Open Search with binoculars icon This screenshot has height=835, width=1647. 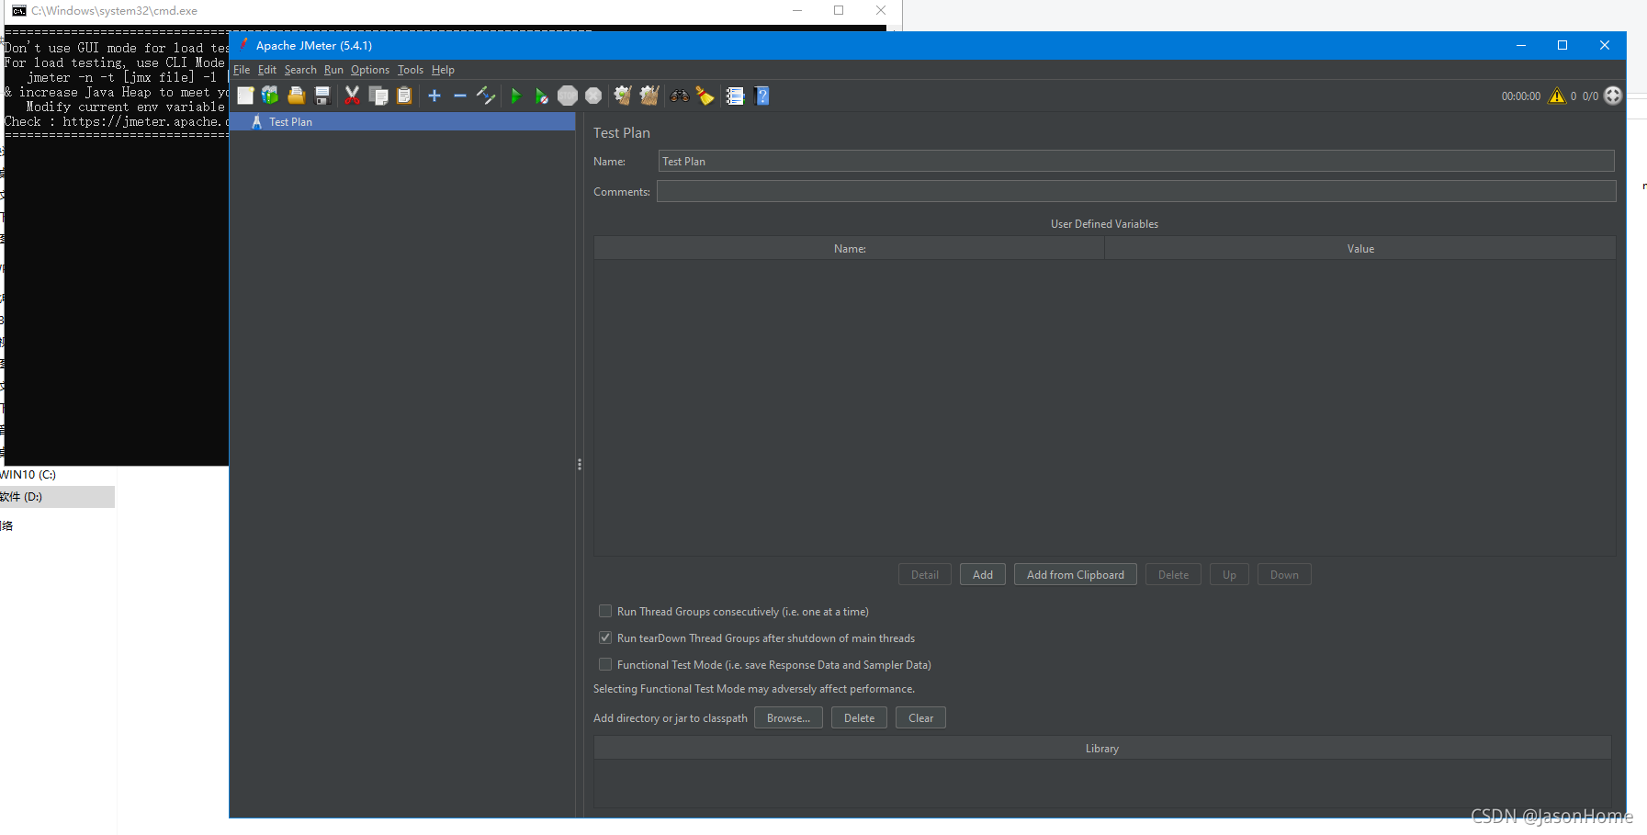coord(680,96)
